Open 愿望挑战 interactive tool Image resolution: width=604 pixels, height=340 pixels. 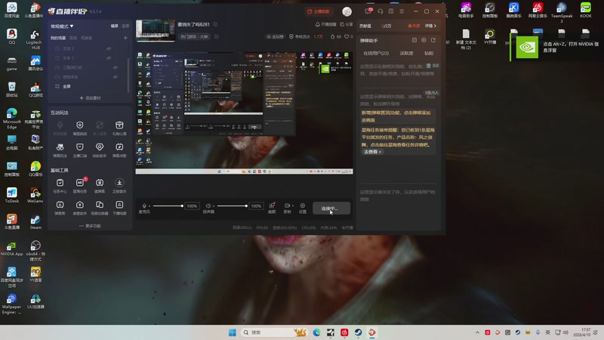pyautogui.click(x=80, y=128)
